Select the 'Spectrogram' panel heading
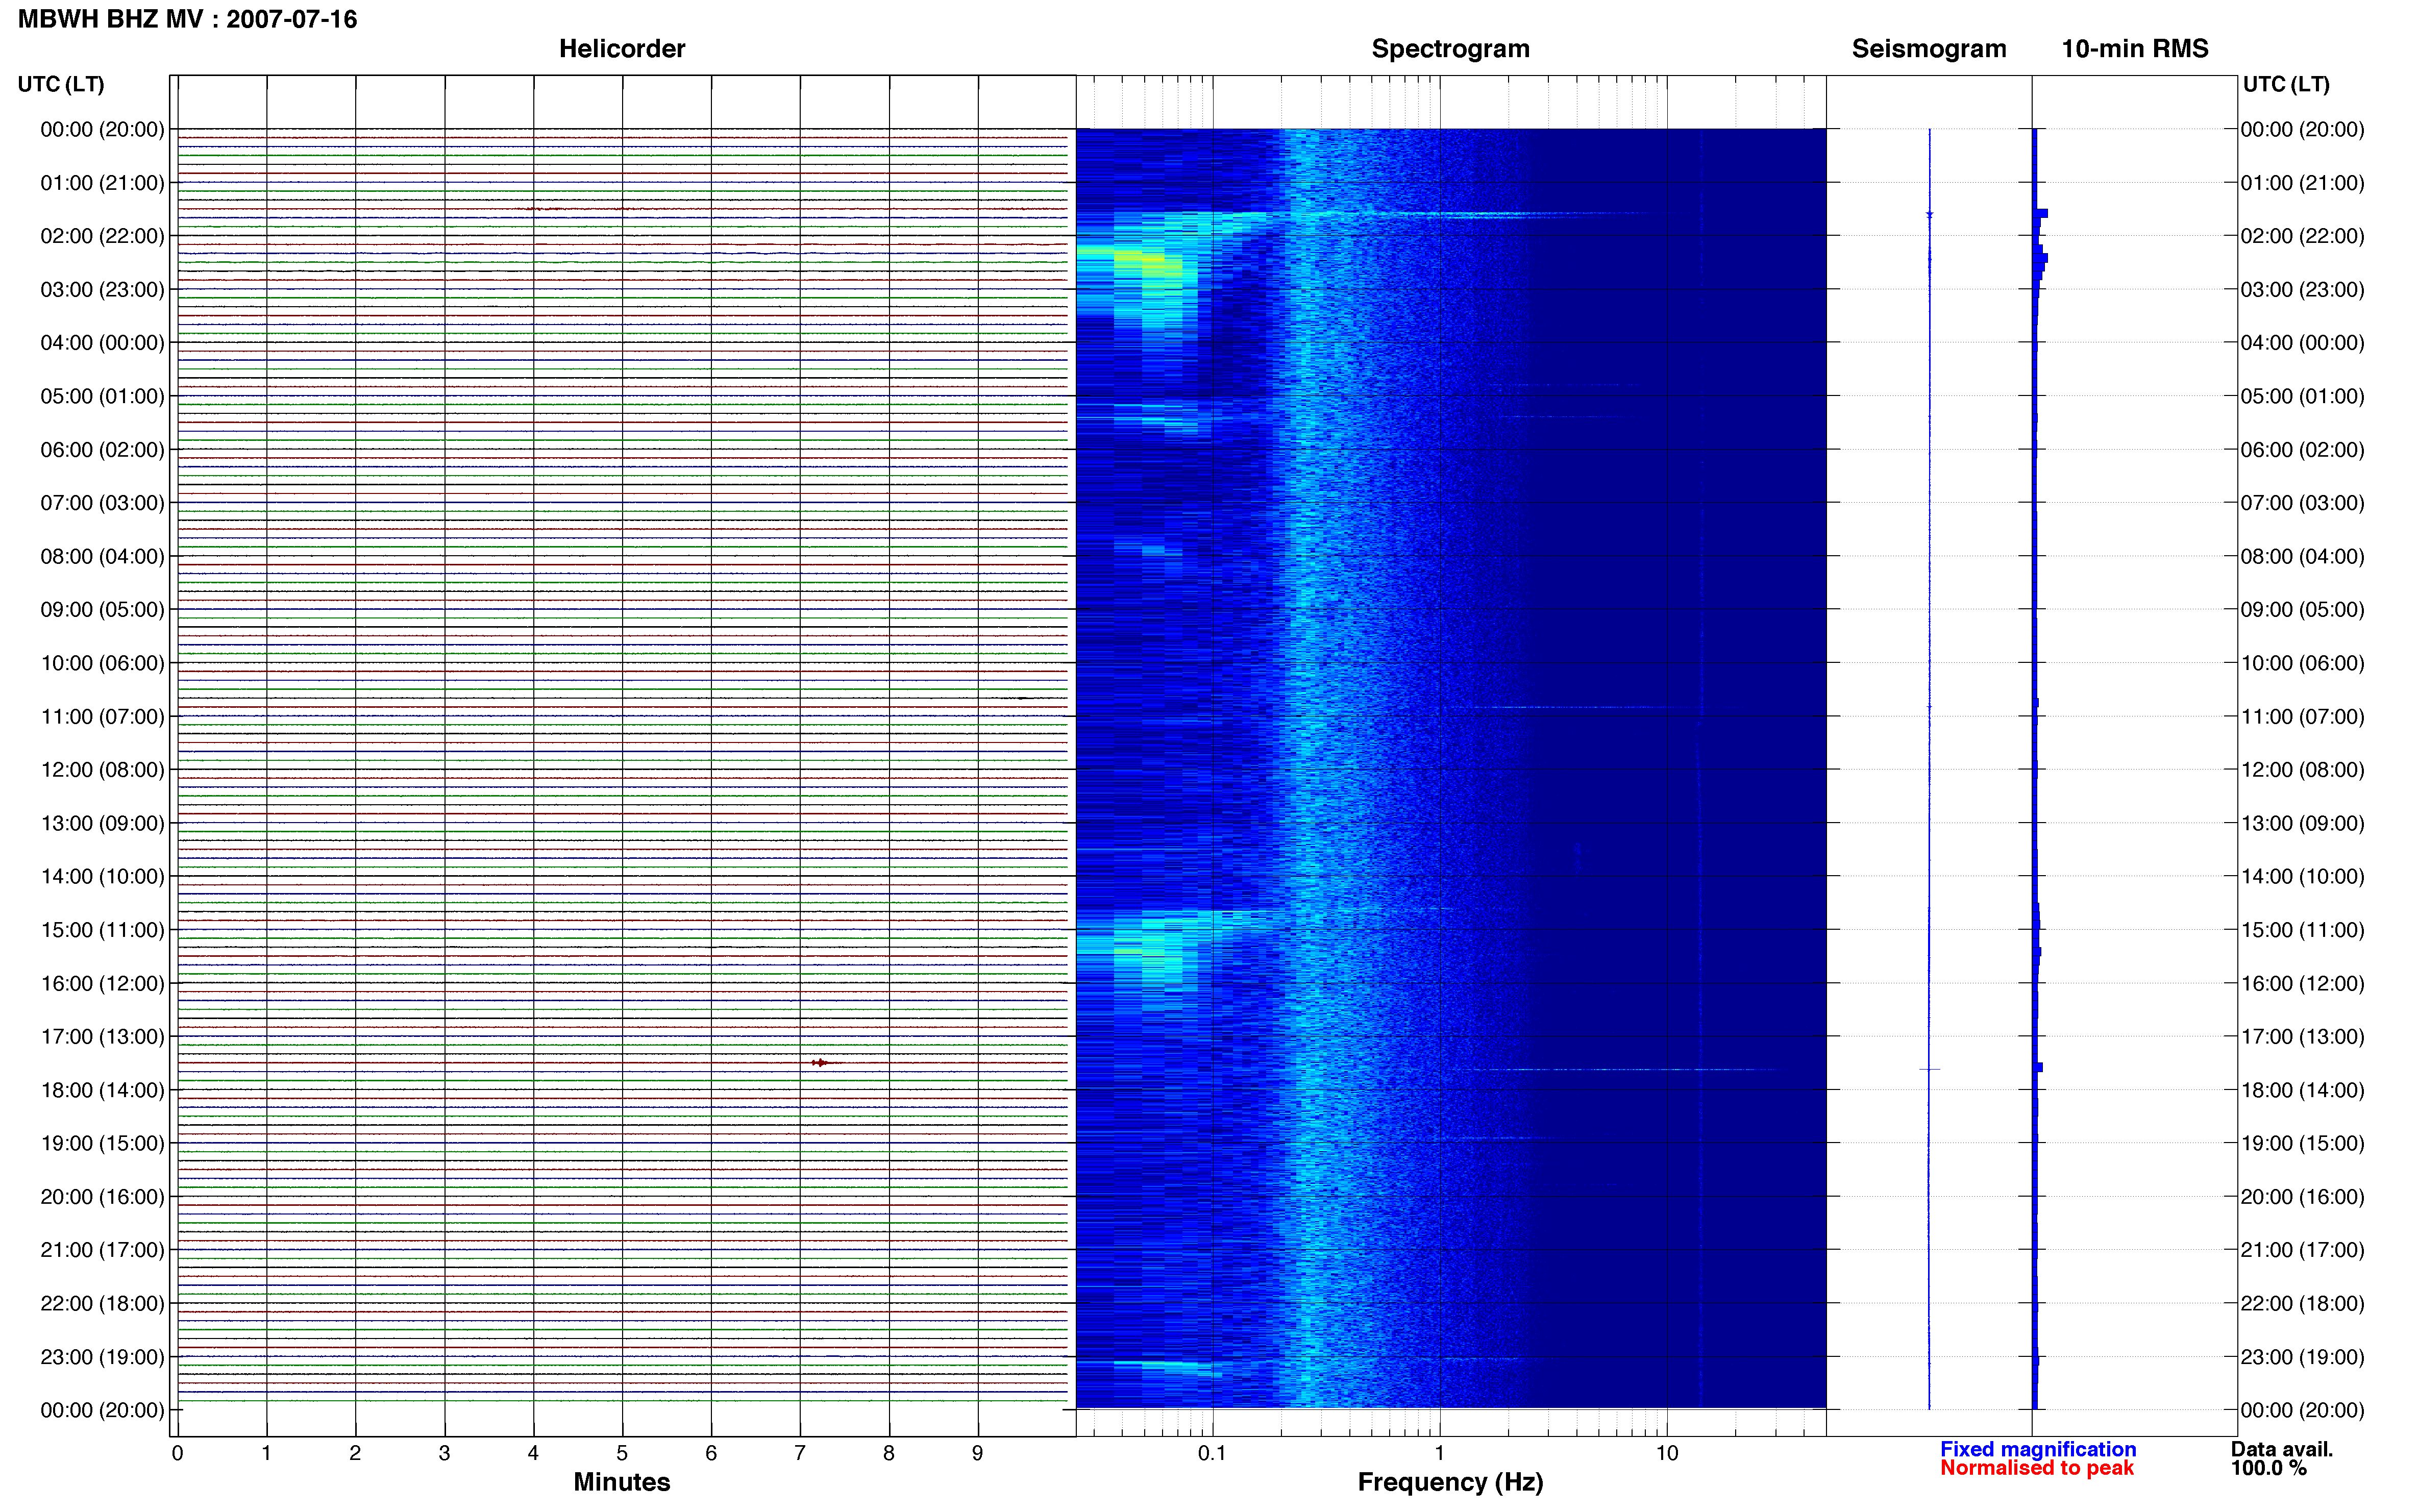 (x=1450, y=49)
